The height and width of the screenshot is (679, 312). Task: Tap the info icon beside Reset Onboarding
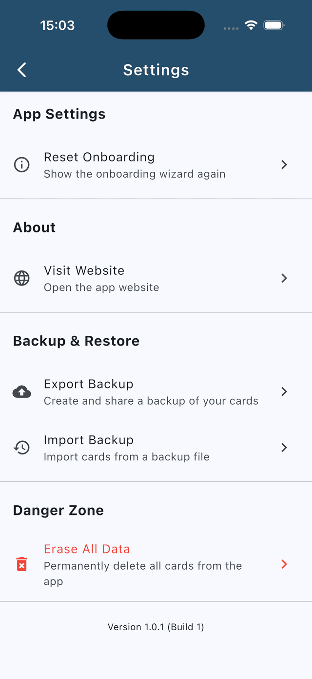click(21, 165)
